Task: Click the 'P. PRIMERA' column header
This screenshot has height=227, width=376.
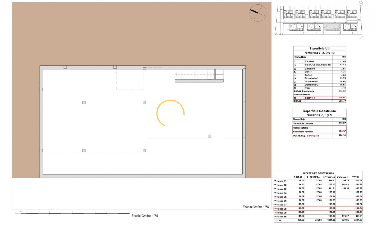Action: pos(313,177)
